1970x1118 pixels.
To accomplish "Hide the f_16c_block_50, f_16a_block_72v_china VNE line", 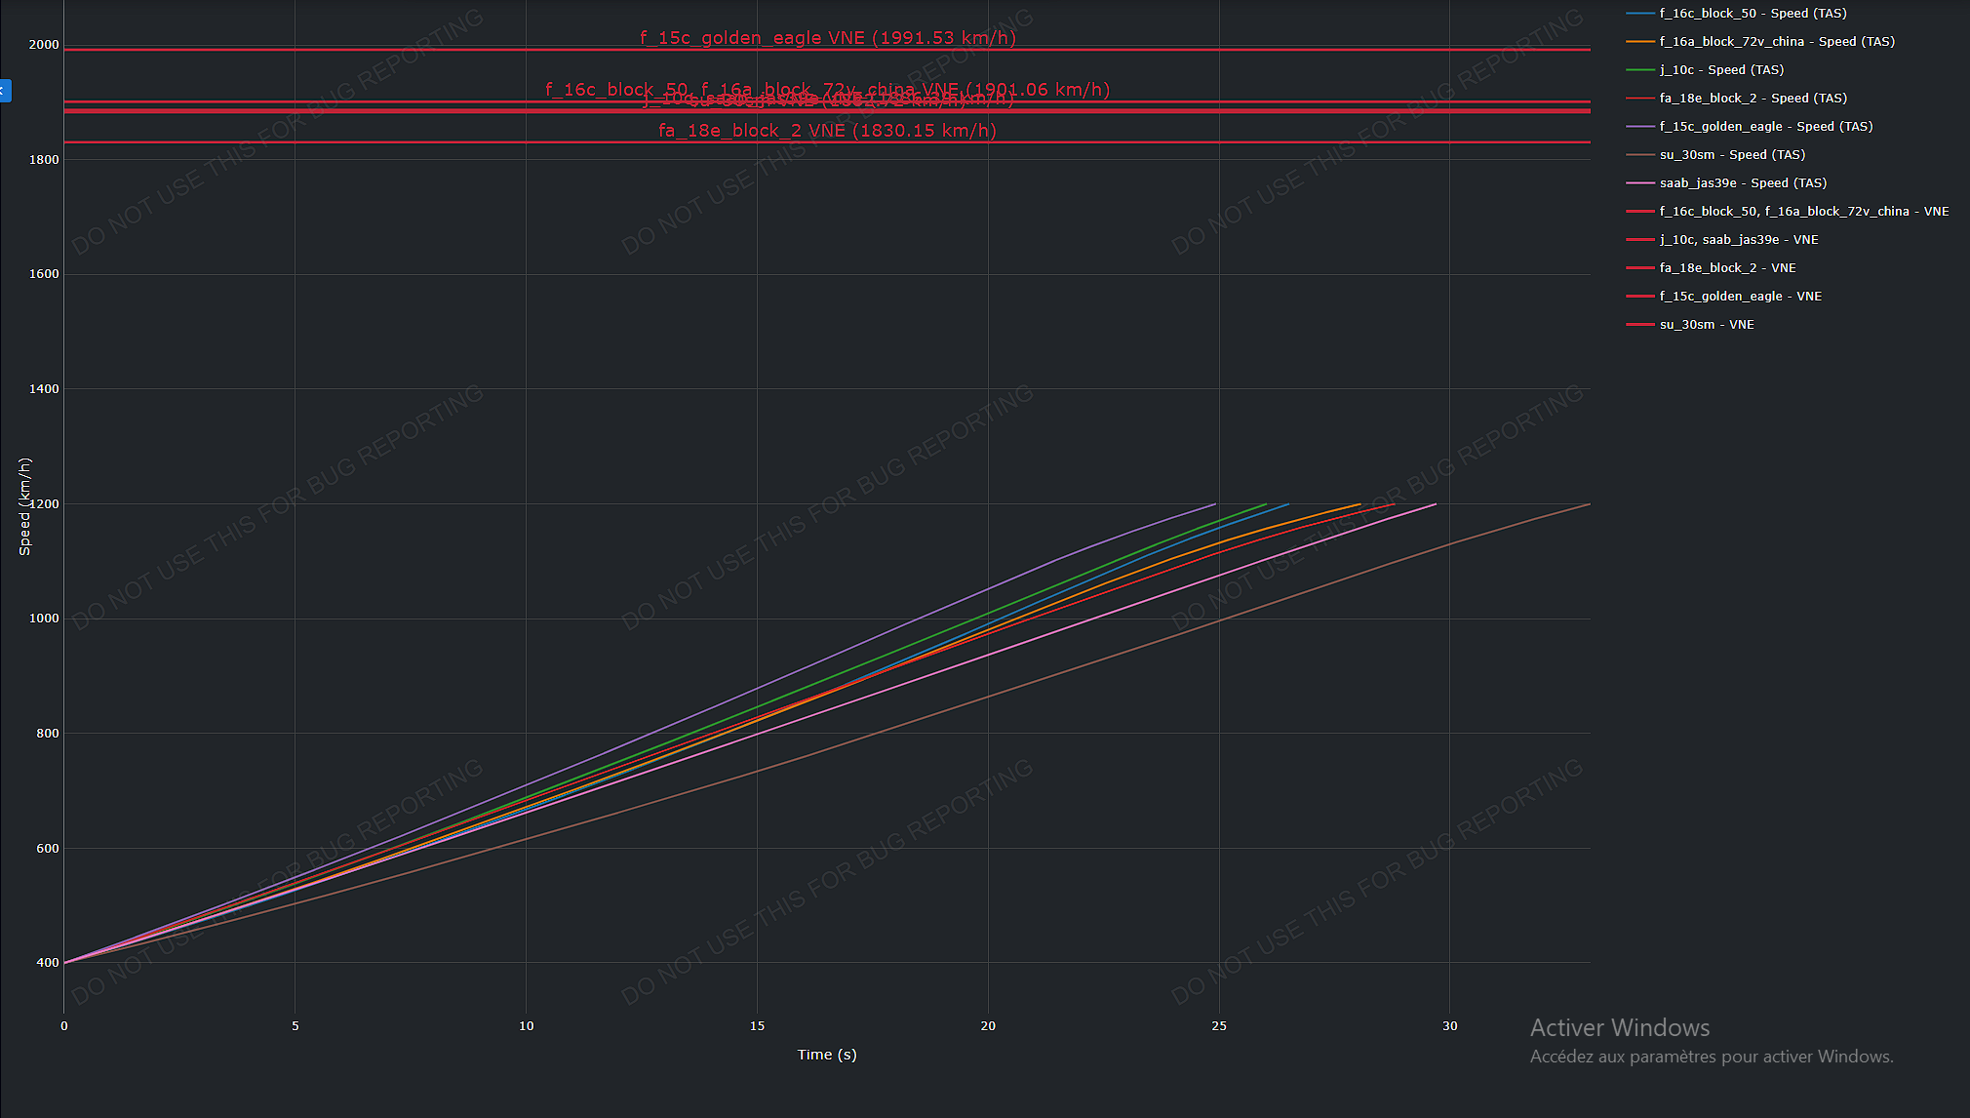I will pyautogui.click(x=1788, y=212).
